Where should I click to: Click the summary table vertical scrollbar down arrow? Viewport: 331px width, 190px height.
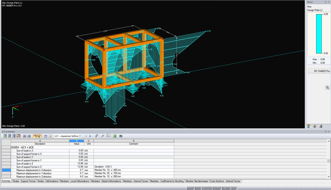pos(329,177)
